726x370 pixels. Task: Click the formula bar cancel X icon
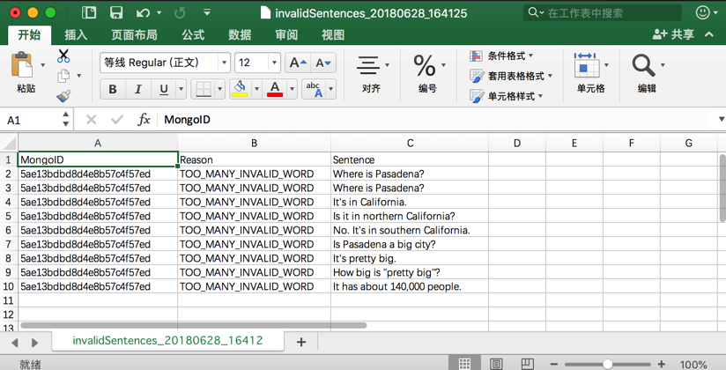[x=92, y=120]
